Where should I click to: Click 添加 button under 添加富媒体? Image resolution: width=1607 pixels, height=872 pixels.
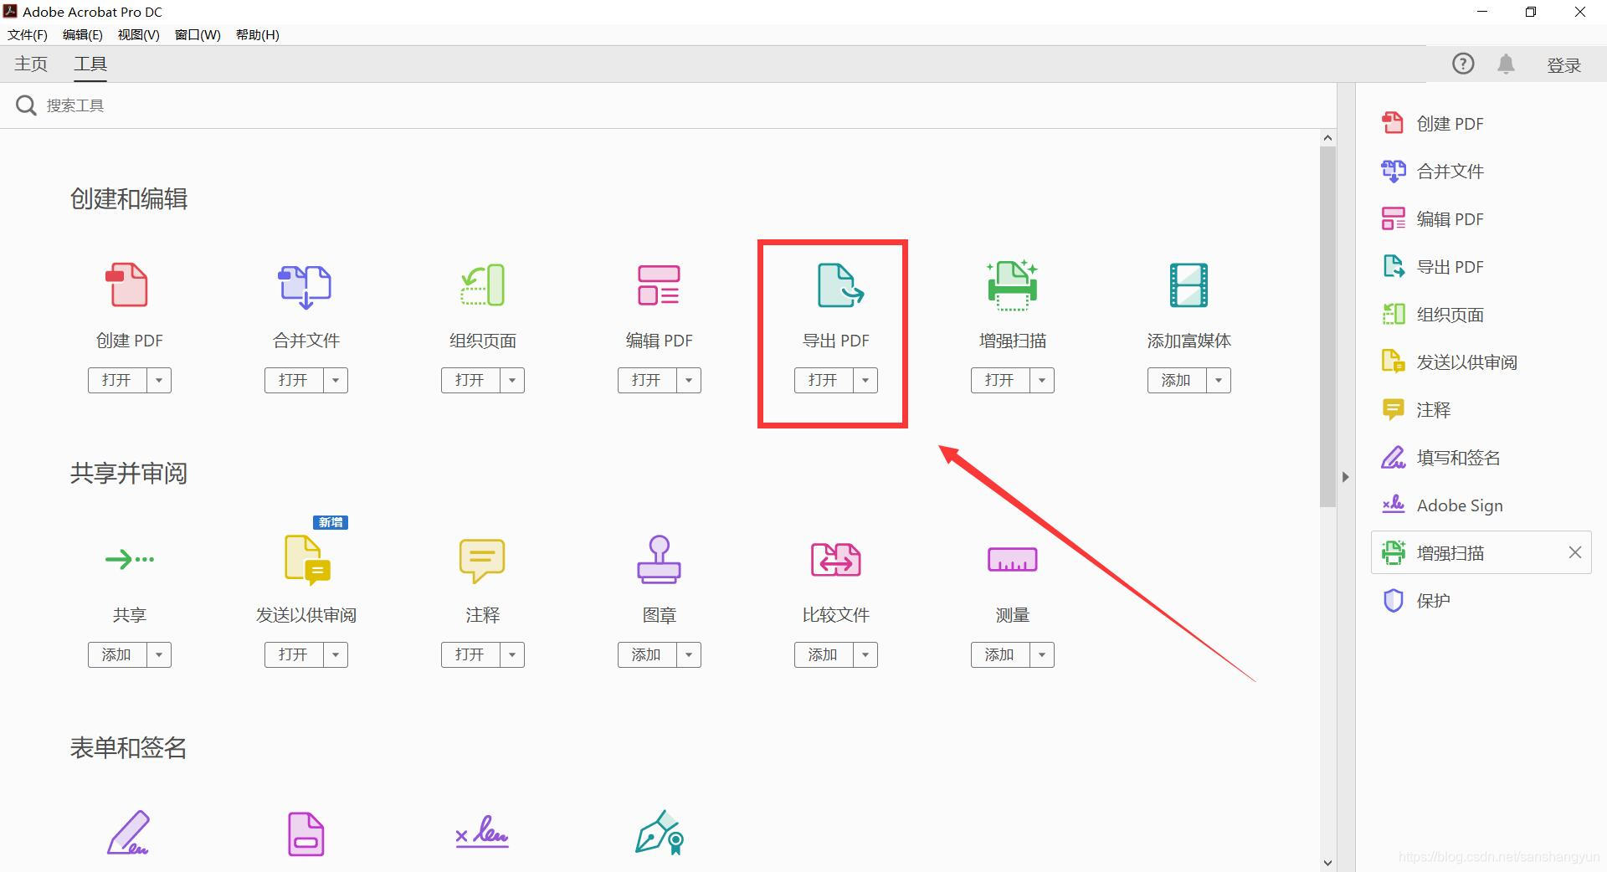(1177, 380)
